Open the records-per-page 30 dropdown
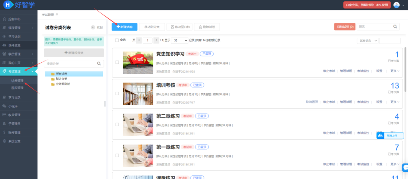 point(180,40)
